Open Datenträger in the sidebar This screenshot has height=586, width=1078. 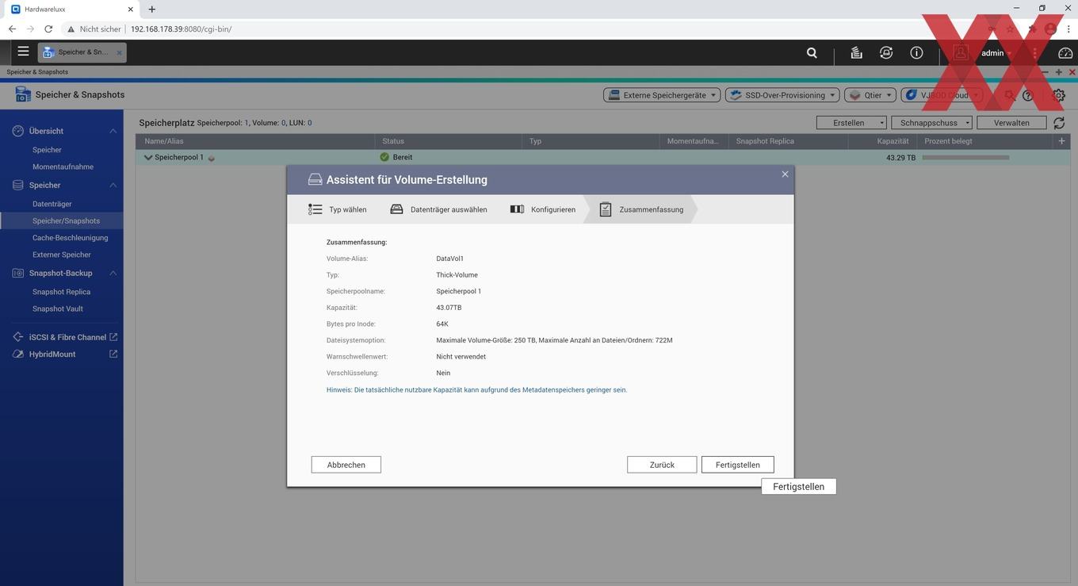coord(52,204)
